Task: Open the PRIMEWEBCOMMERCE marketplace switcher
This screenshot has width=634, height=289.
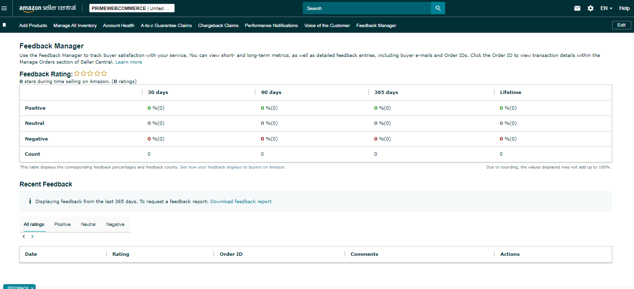Action: coord(131,8)
